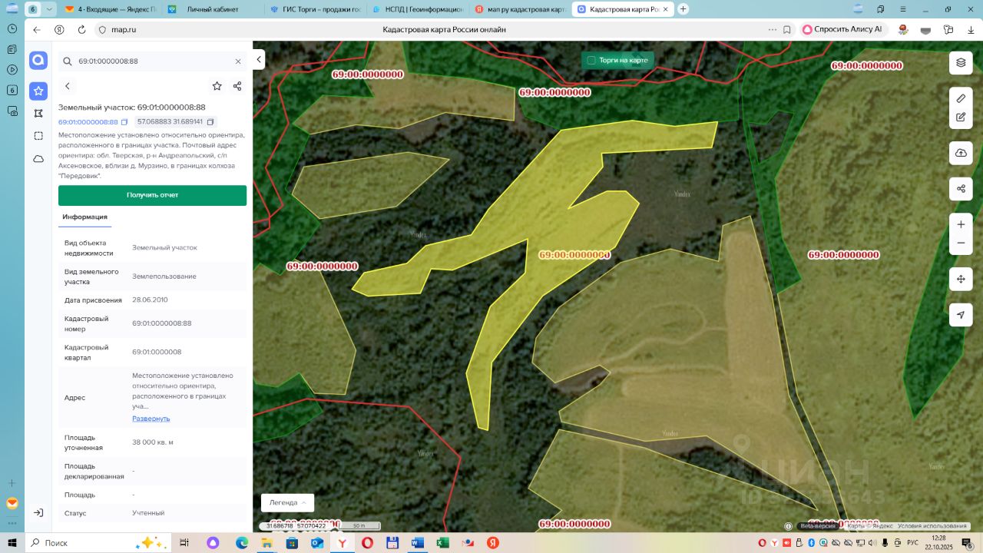Share parcel card from panel header
The width and height of the screenshot is (983, 553).
pos(237,86)
